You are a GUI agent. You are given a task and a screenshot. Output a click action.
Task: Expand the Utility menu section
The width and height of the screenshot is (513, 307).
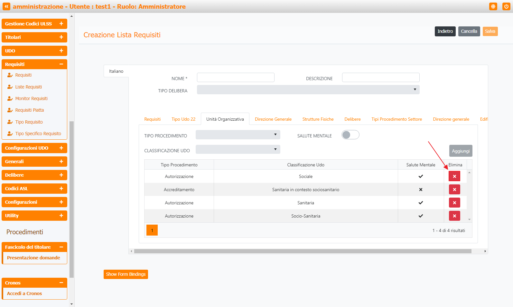[x=34, y=216]
